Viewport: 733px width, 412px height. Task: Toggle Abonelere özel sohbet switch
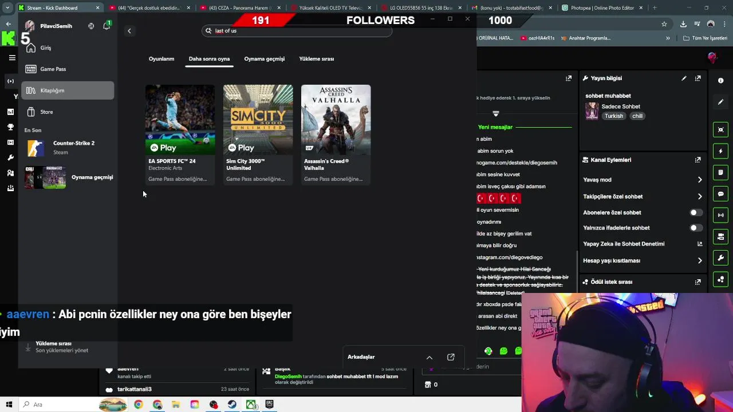pos(696,212)
